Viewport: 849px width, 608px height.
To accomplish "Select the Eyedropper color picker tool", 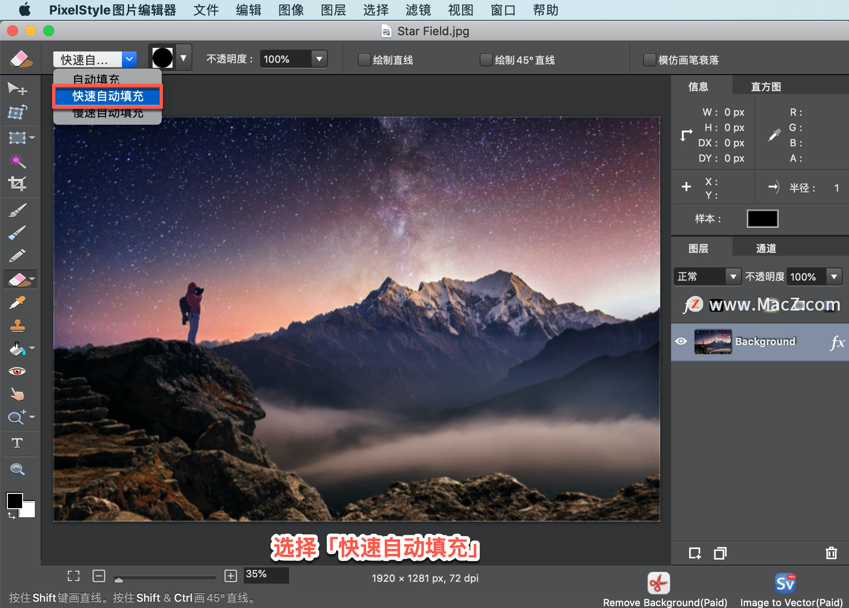I will pos(17,303).
